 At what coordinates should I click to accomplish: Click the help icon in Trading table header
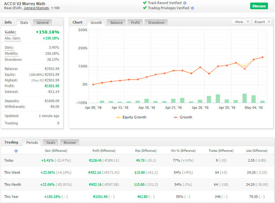point(16,151)
